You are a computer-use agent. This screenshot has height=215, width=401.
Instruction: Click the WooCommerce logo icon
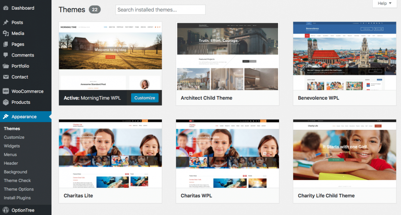pyautogui.click(x=6, y=91)
